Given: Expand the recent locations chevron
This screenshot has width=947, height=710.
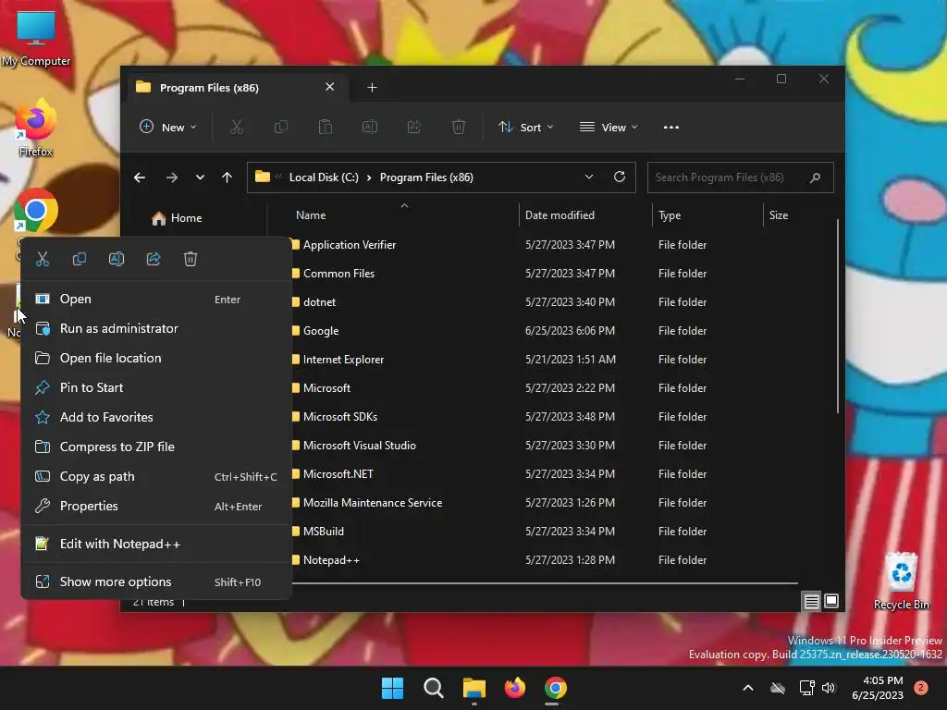Looking at the screenshot, I should [x=200, y=177].
